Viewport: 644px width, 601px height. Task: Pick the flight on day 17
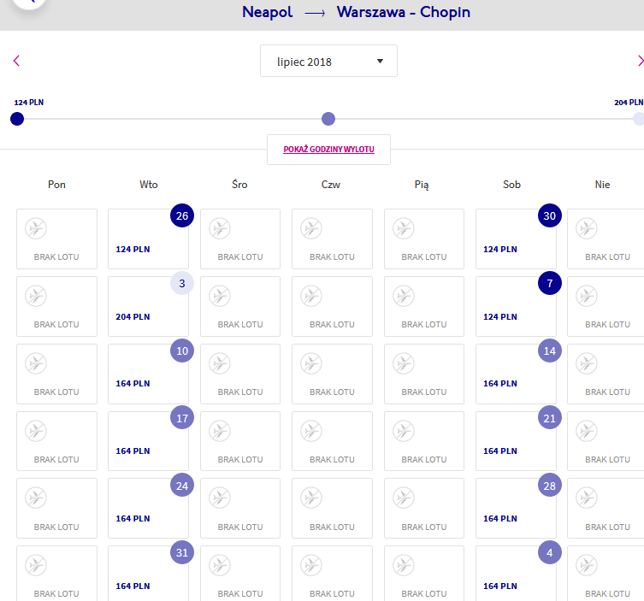(x=148, y=441)
